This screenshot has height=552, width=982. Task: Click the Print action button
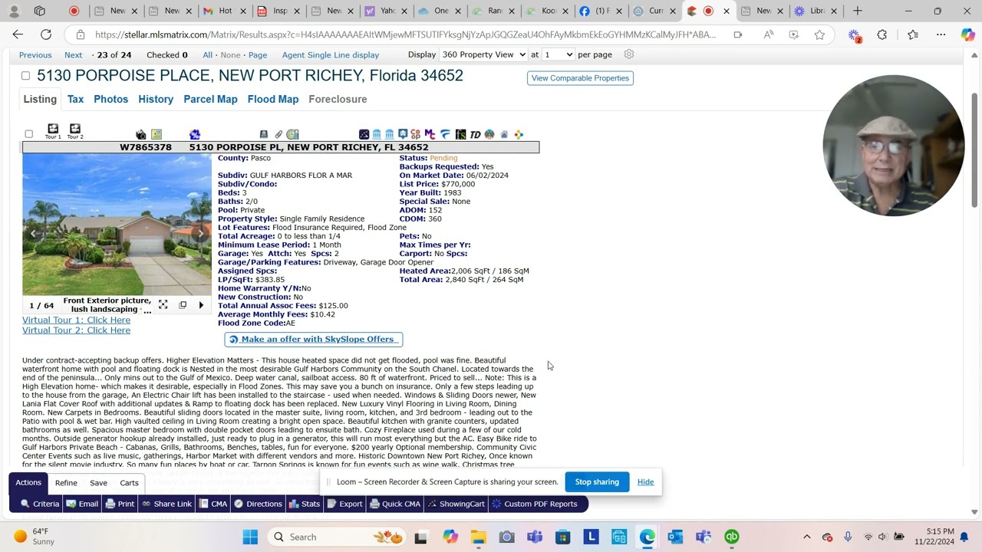tap(120, 504)
